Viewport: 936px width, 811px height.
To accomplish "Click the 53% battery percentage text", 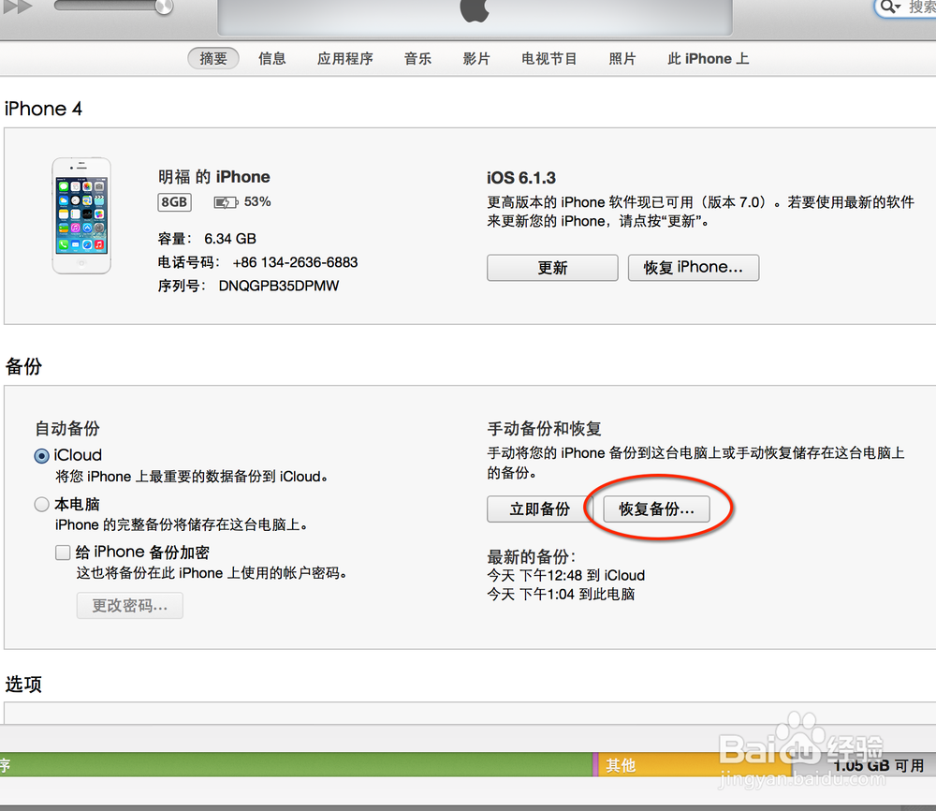I will point(257,202).
